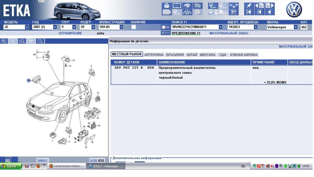Select part number 1K0 962 125 B
Screen dimensions: 314x177
point(128,68)
